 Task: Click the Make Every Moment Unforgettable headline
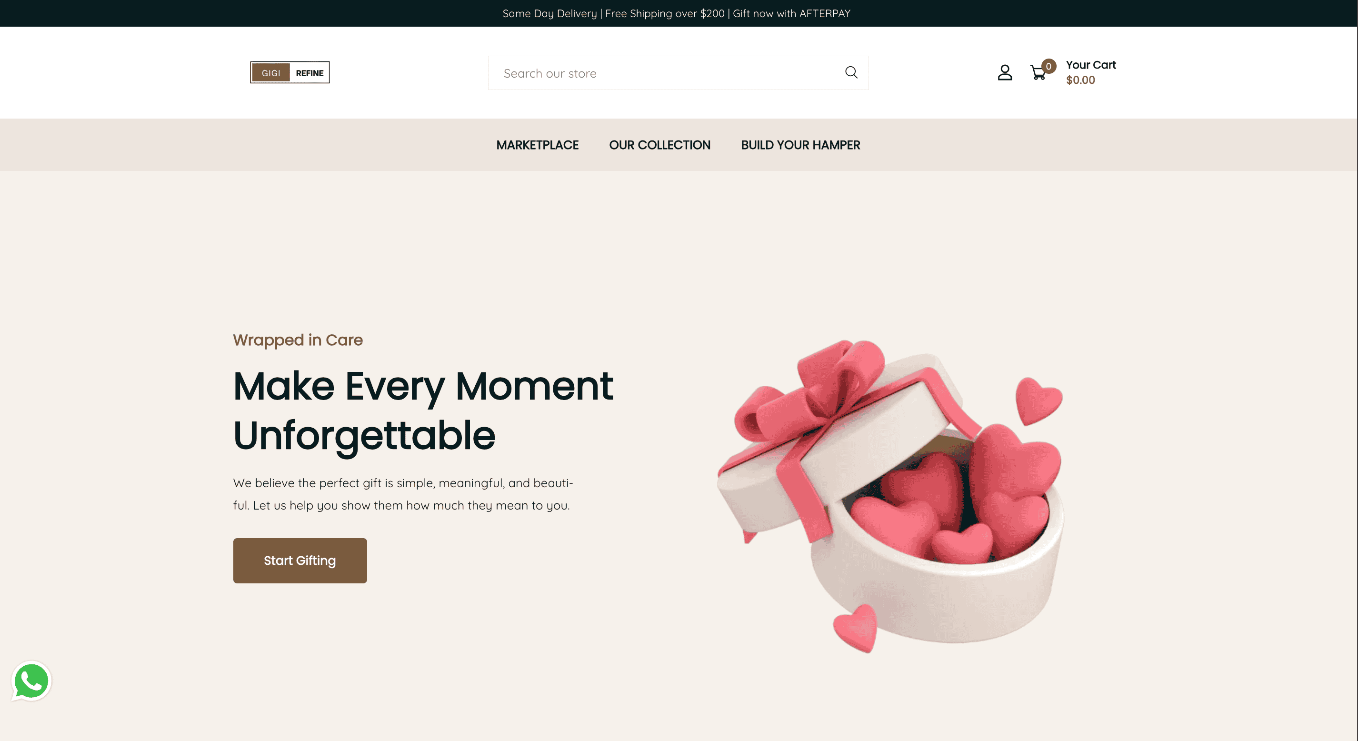423,411
